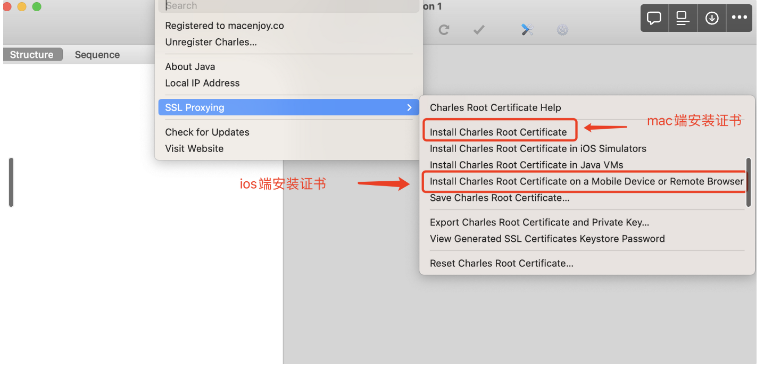Select Local IP Address menu entry
The height and width of the screenshot is (370, 764).
(203, 83)
